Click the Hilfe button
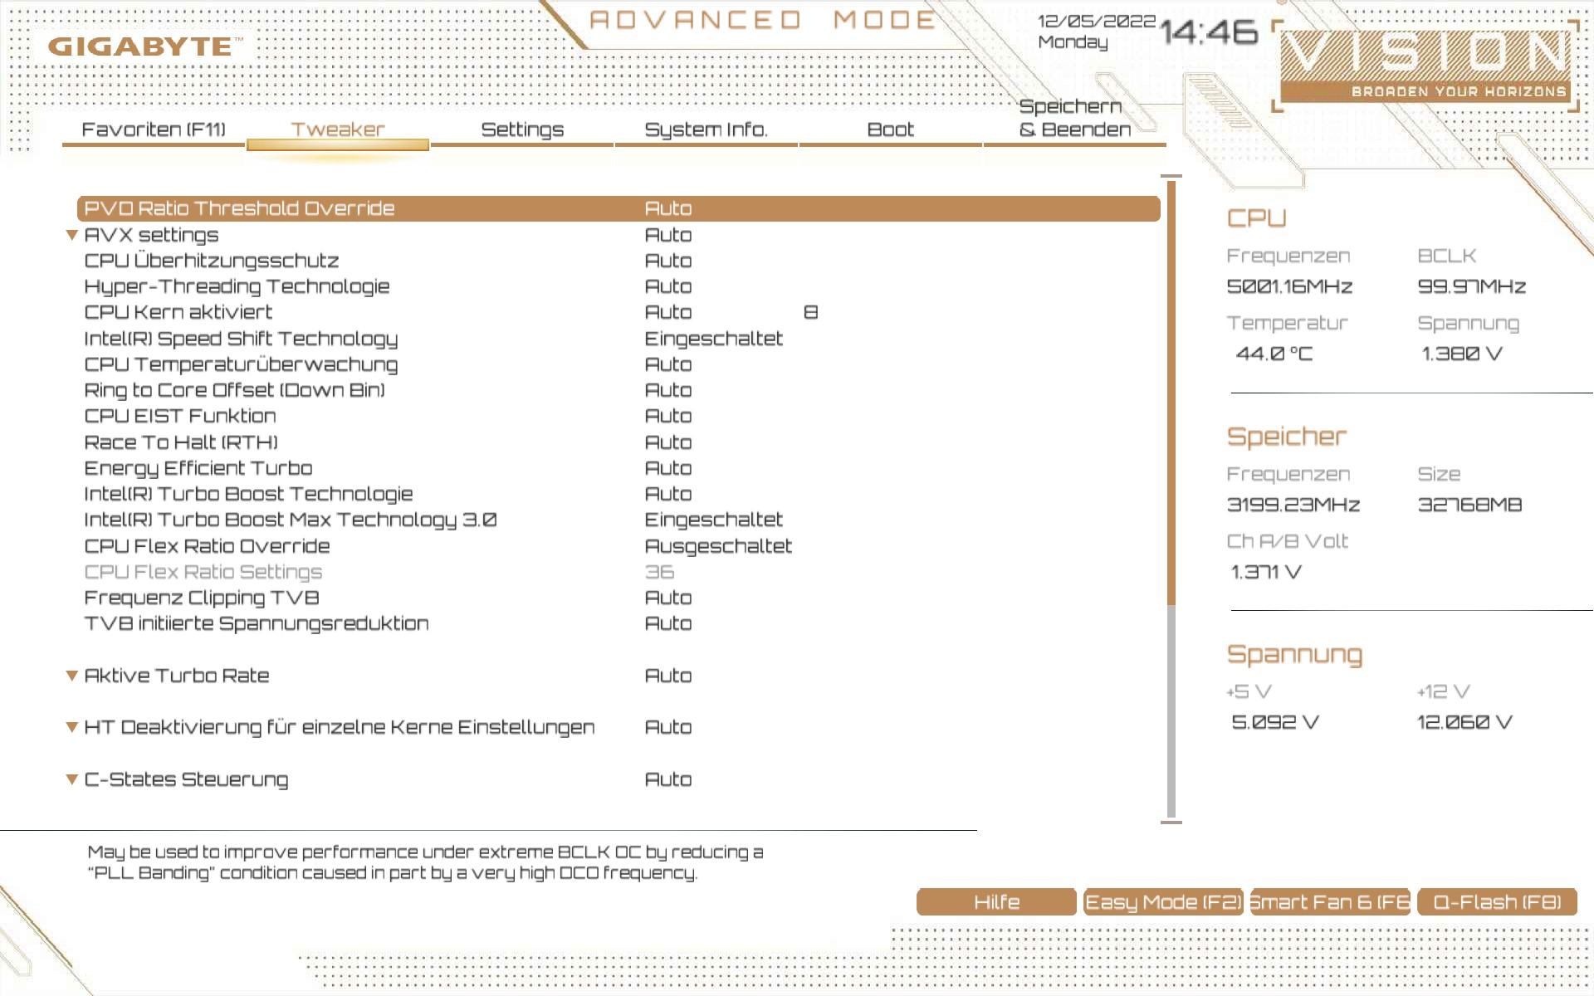The height and width of the screenshot is (996, 1594). tap(996, 902)
